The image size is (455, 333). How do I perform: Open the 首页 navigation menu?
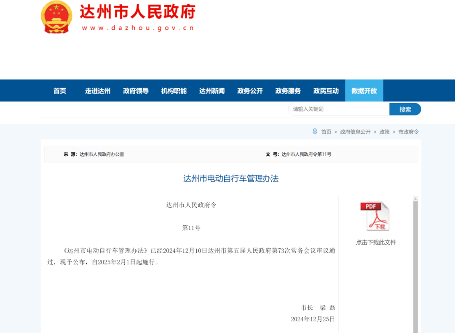tap(59, 90)
